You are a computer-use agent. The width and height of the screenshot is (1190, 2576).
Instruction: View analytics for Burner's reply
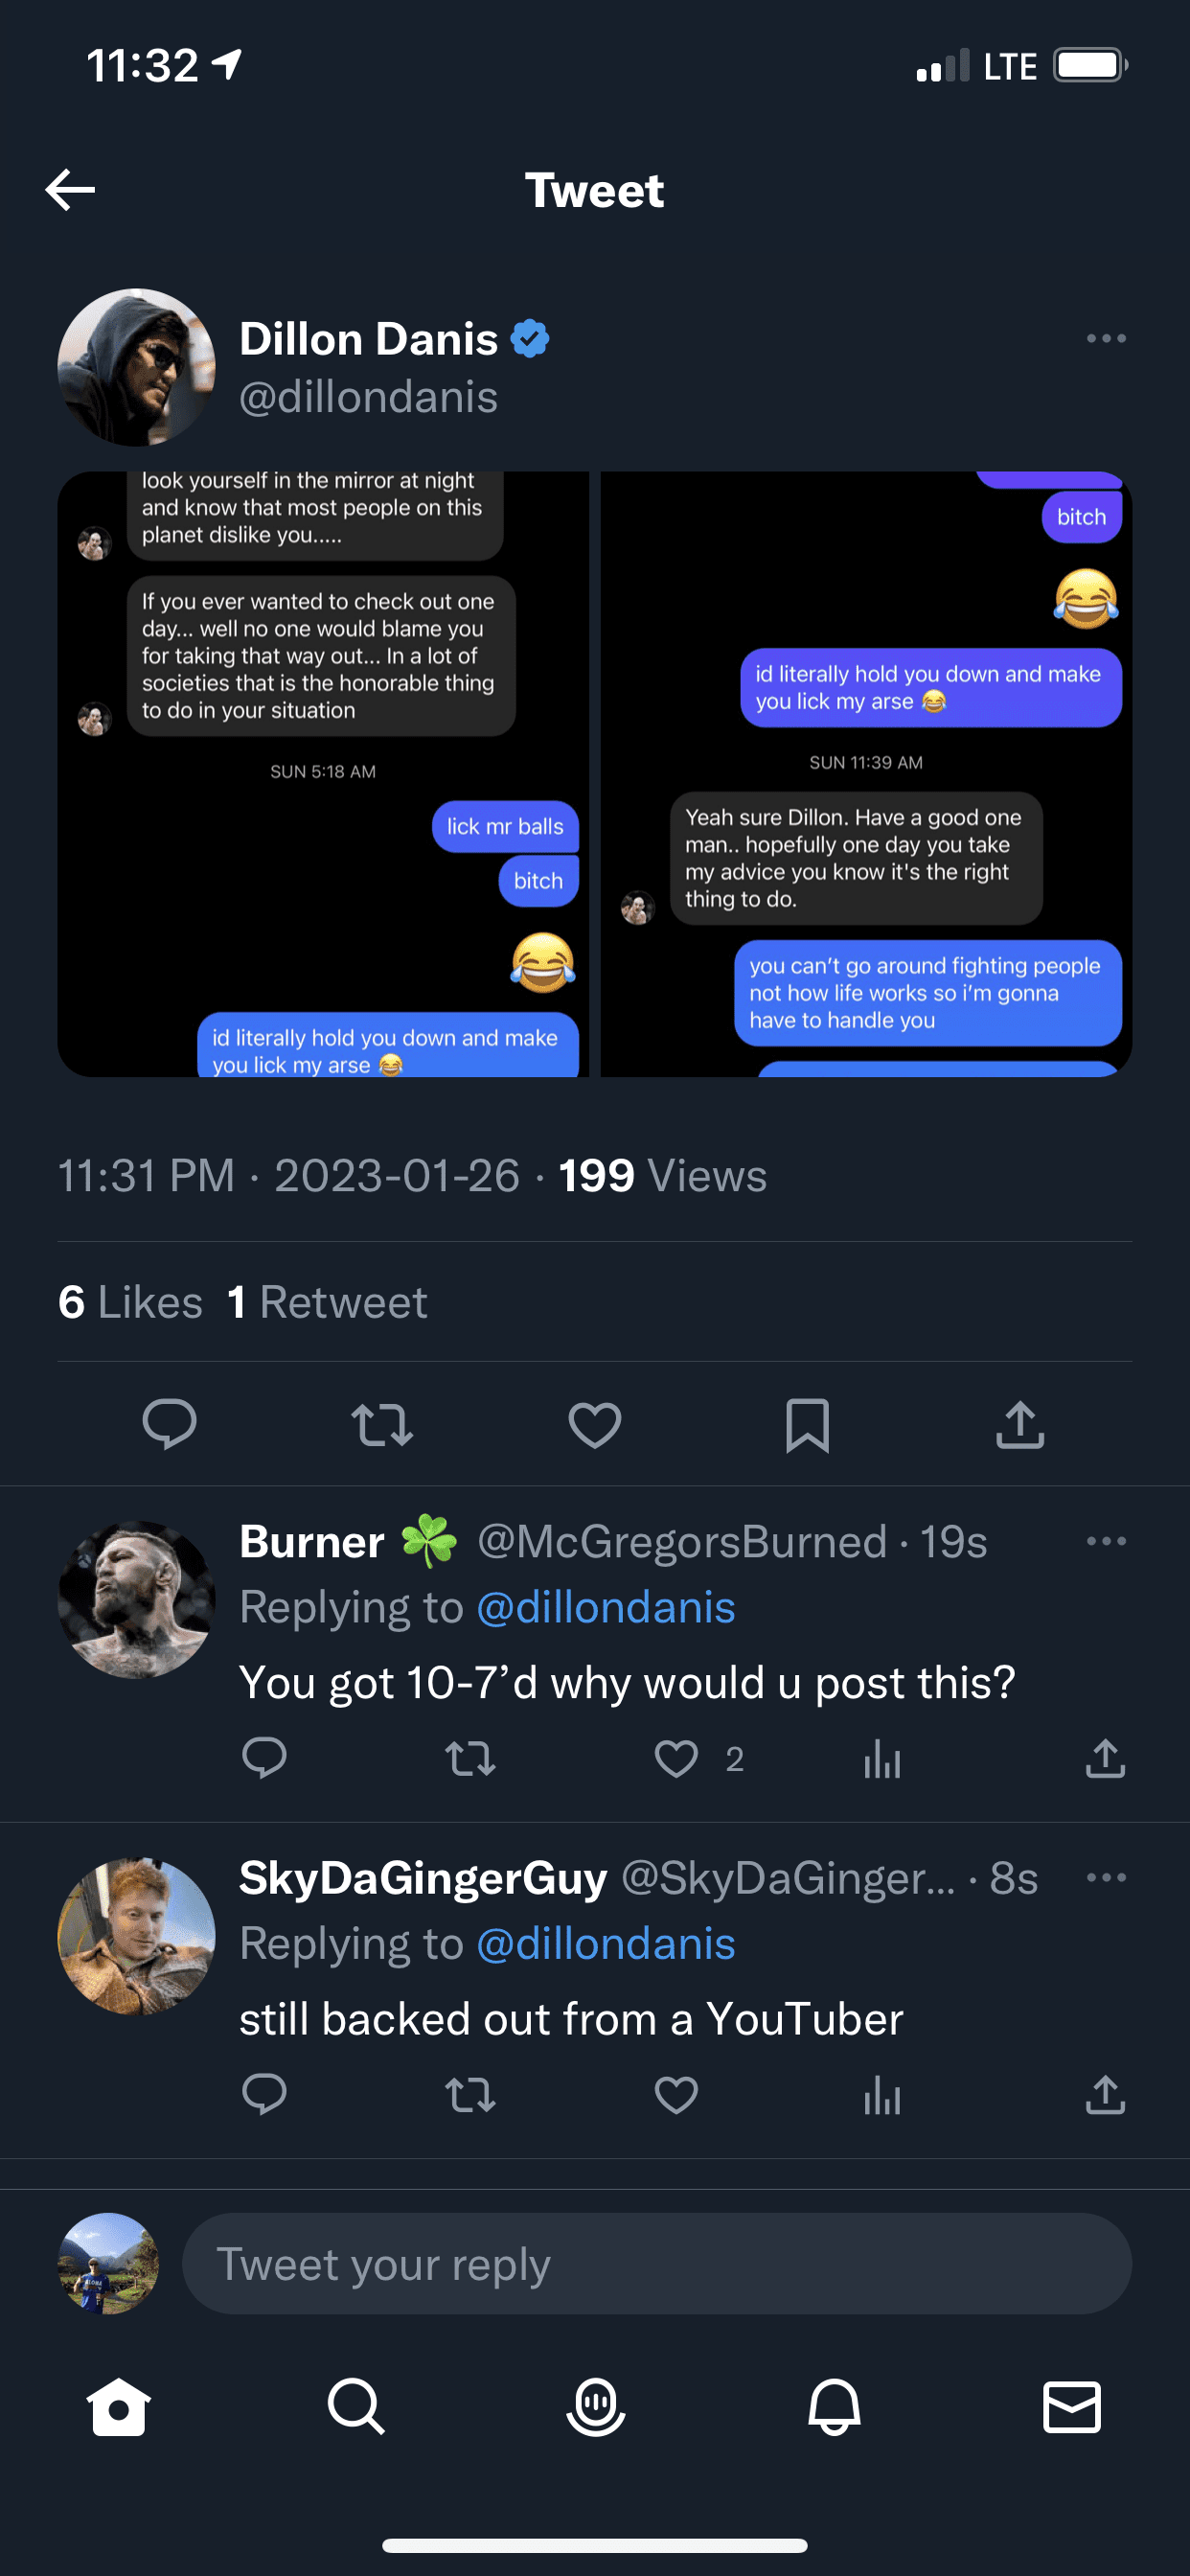pyautogui.click(x=882, y=1758)
